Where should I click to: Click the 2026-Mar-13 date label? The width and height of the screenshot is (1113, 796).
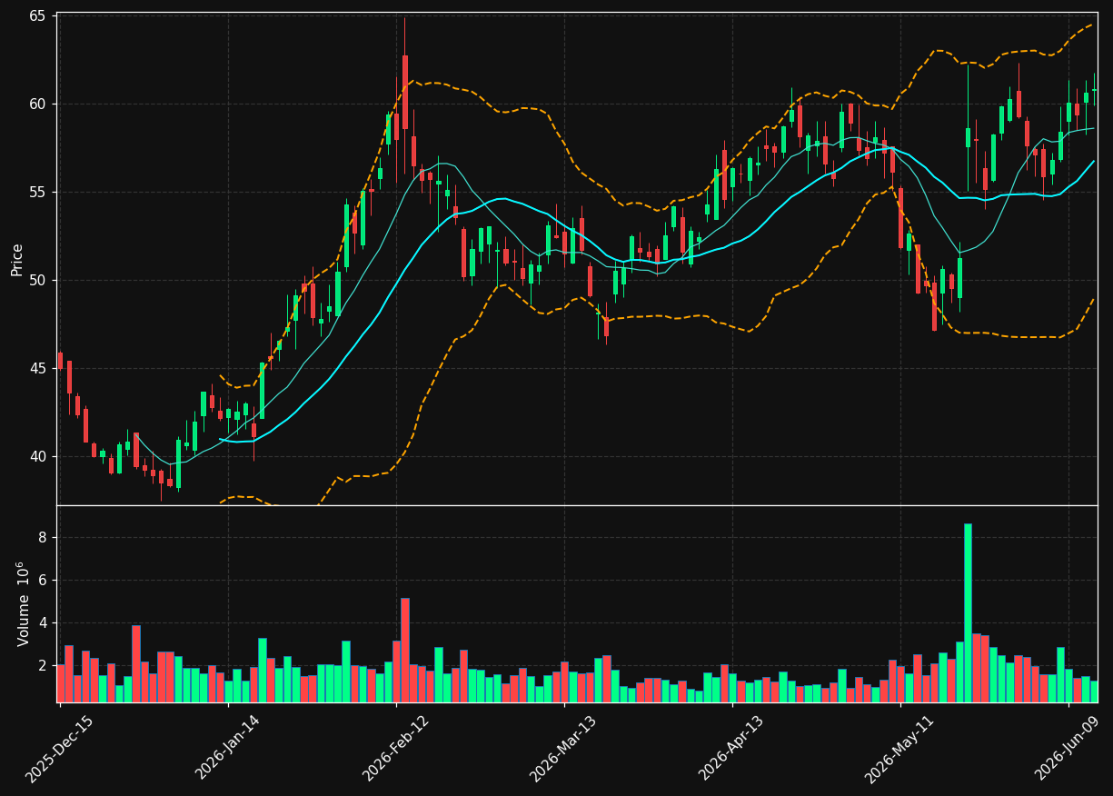564,748
